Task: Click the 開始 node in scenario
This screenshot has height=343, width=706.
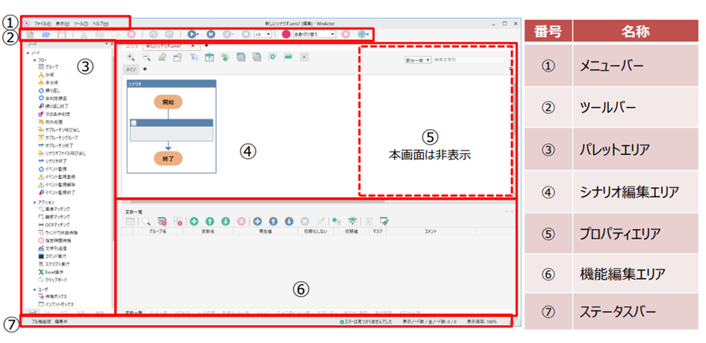Action: click(168, 100)
